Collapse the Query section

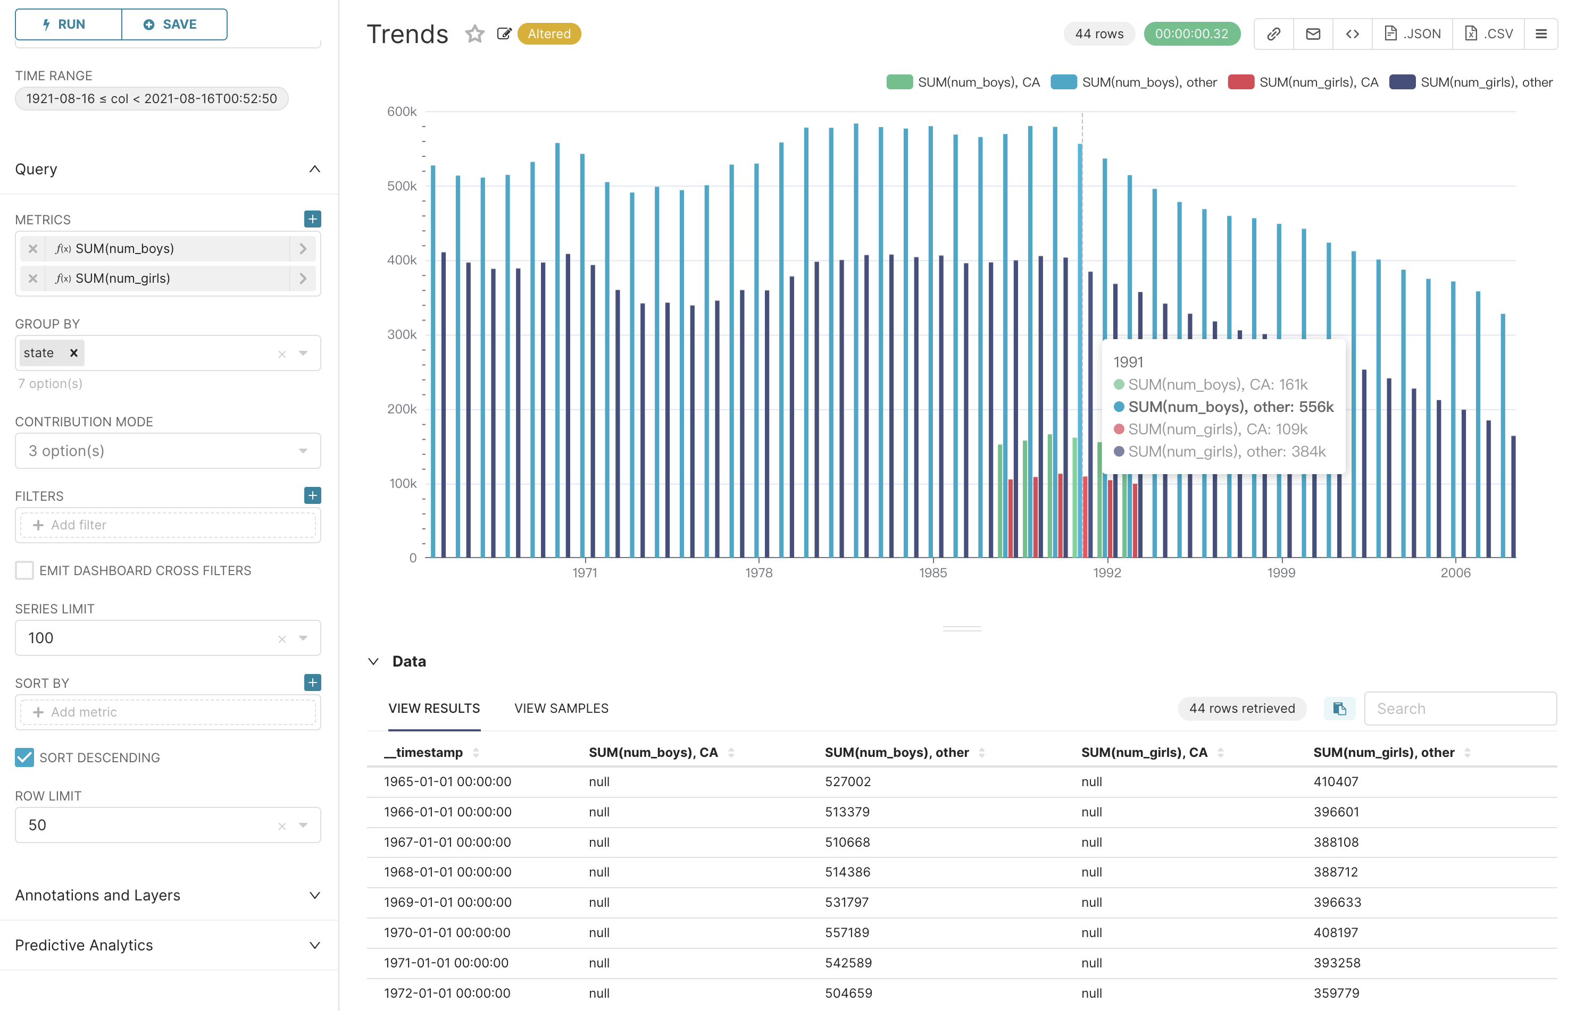pos(315,169)
